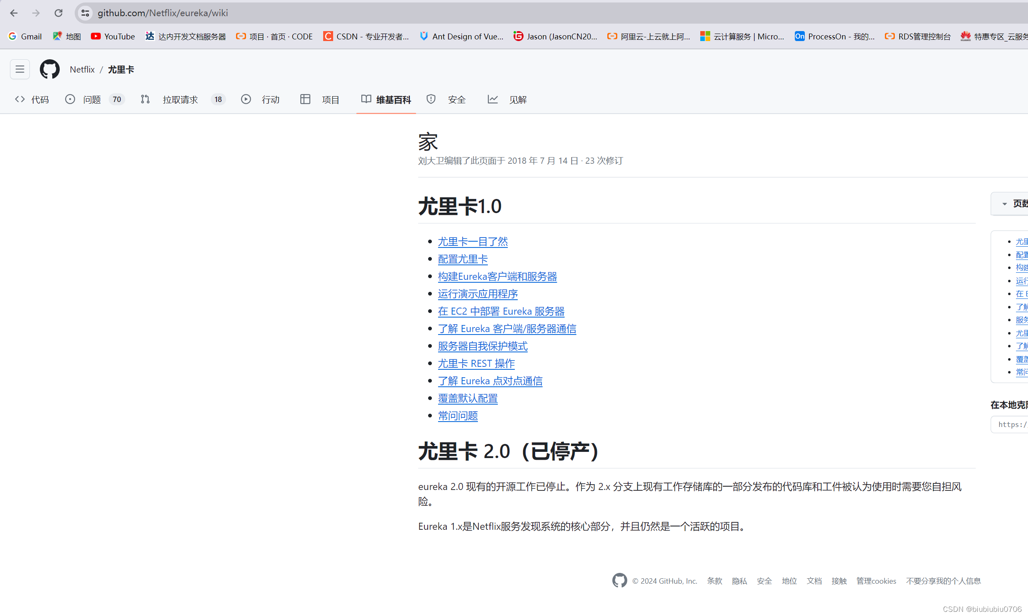The height and width of the screenshot is (616, 1028).
Task: Select the 维基百科 (Wiki) tab
Action: pos(386,99)
